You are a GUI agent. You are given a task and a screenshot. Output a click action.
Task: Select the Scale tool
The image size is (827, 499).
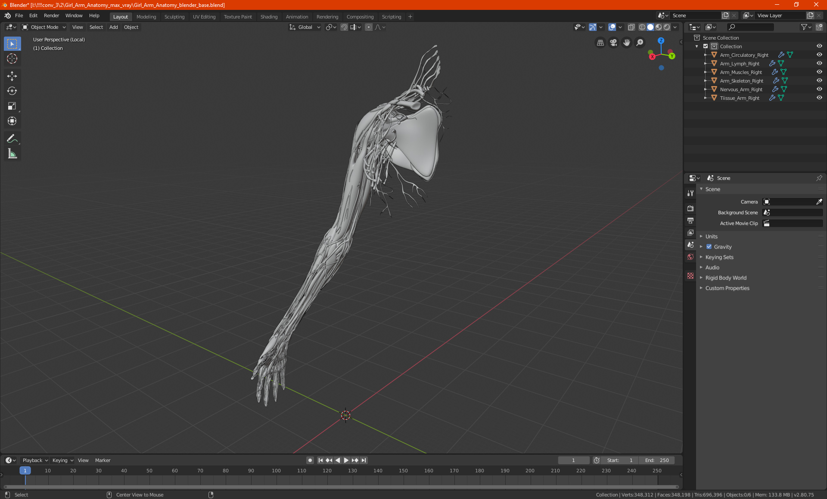(x=12, y=106)
